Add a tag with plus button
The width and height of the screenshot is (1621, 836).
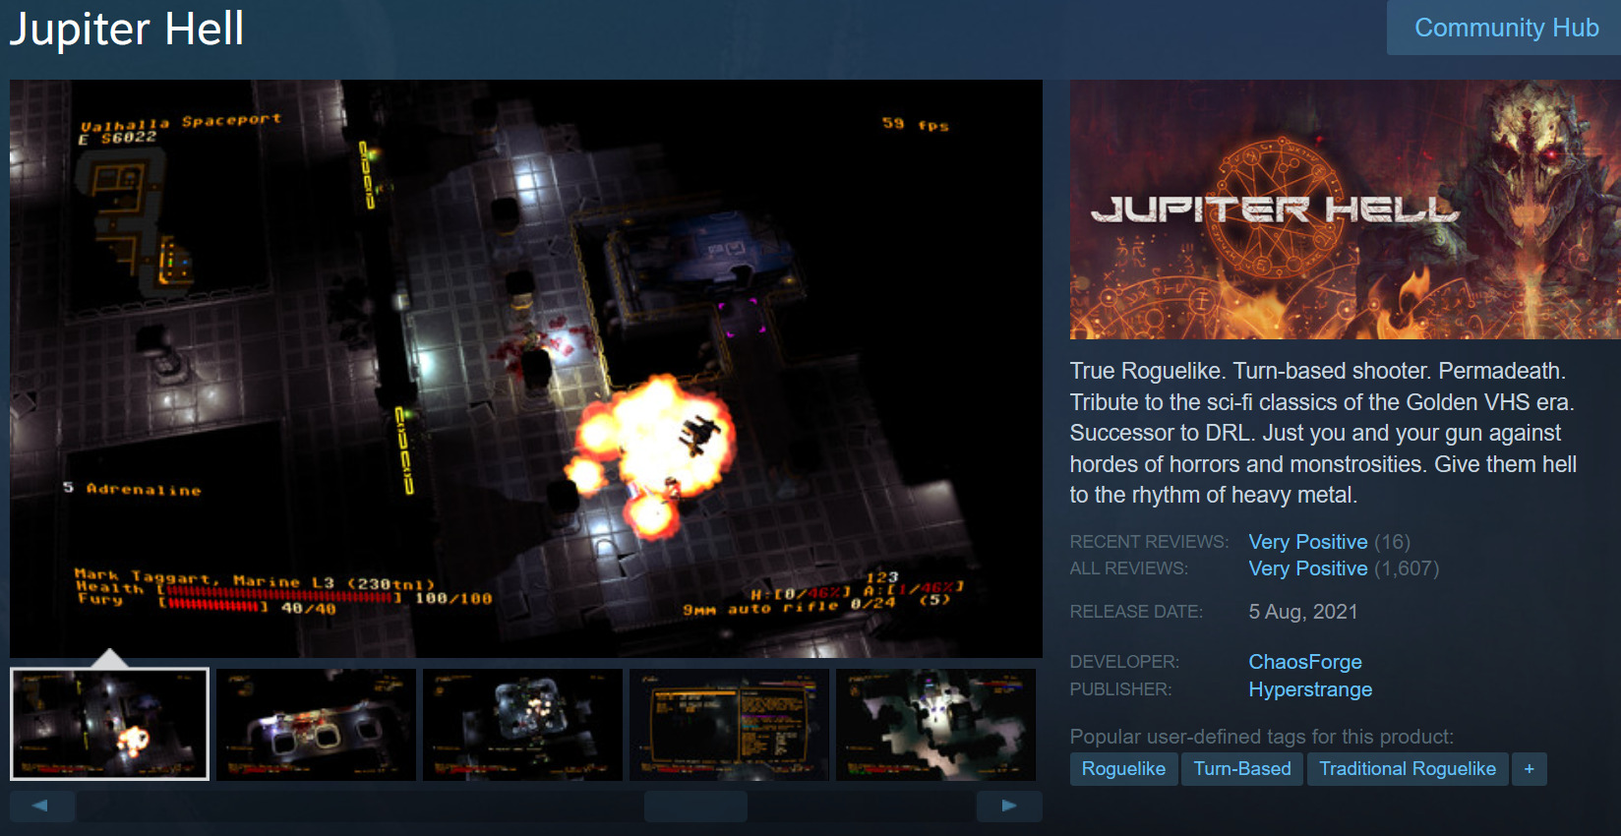[x=1529, y=769]
